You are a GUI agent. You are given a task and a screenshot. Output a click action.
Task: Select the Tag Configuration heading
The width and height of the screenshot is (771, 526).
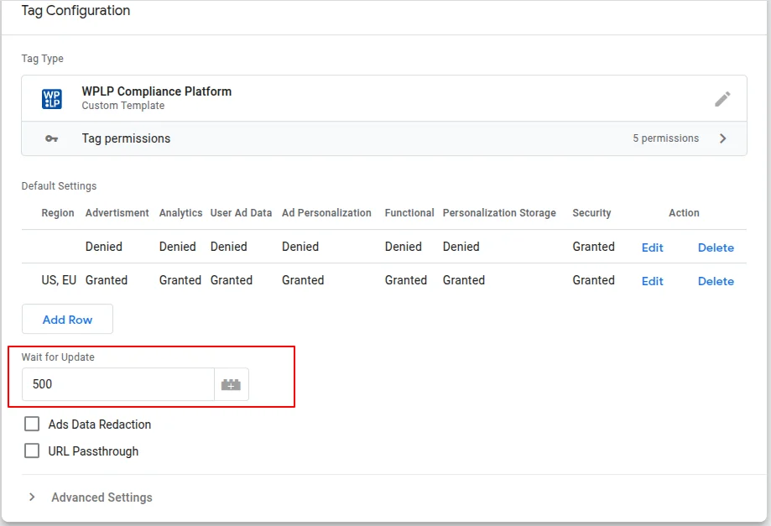[76, 11]
